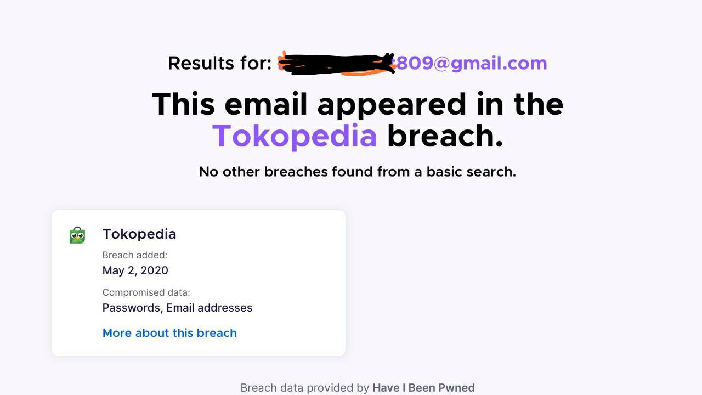Click the This email appeared headline text
Viewport: 702px width, 395px height.
click(358, 104)
